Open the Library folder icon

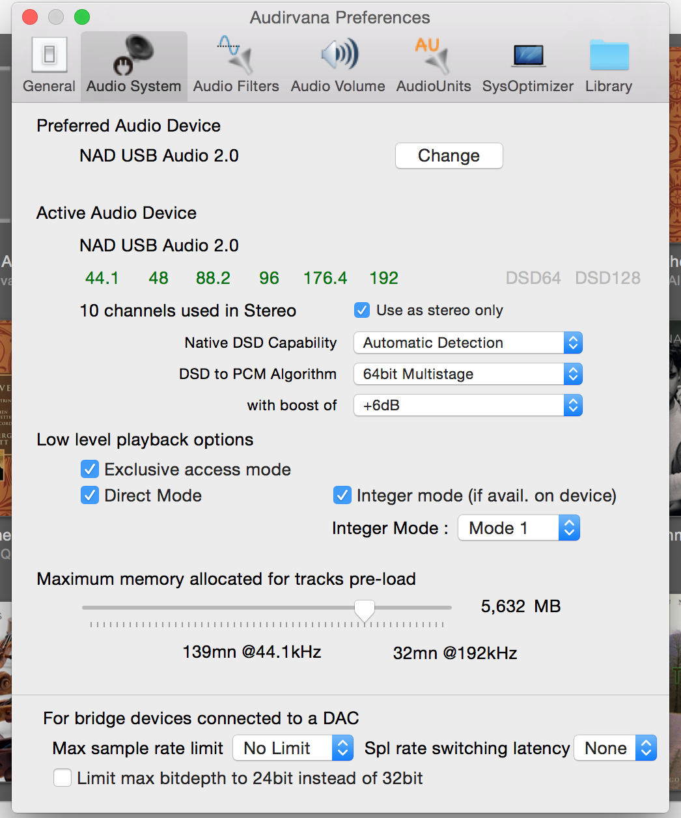coord(609,55)
